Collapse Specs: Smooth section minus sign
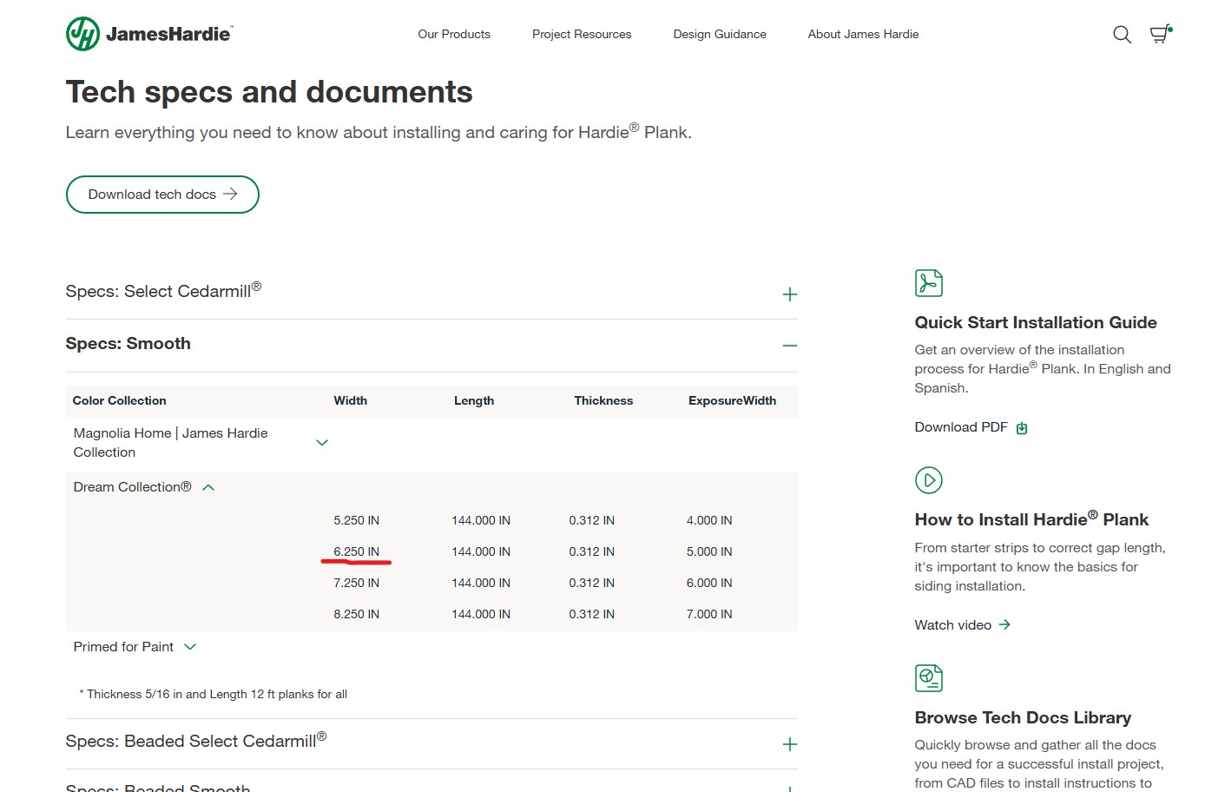1225x792 pixels. point(789,346)
